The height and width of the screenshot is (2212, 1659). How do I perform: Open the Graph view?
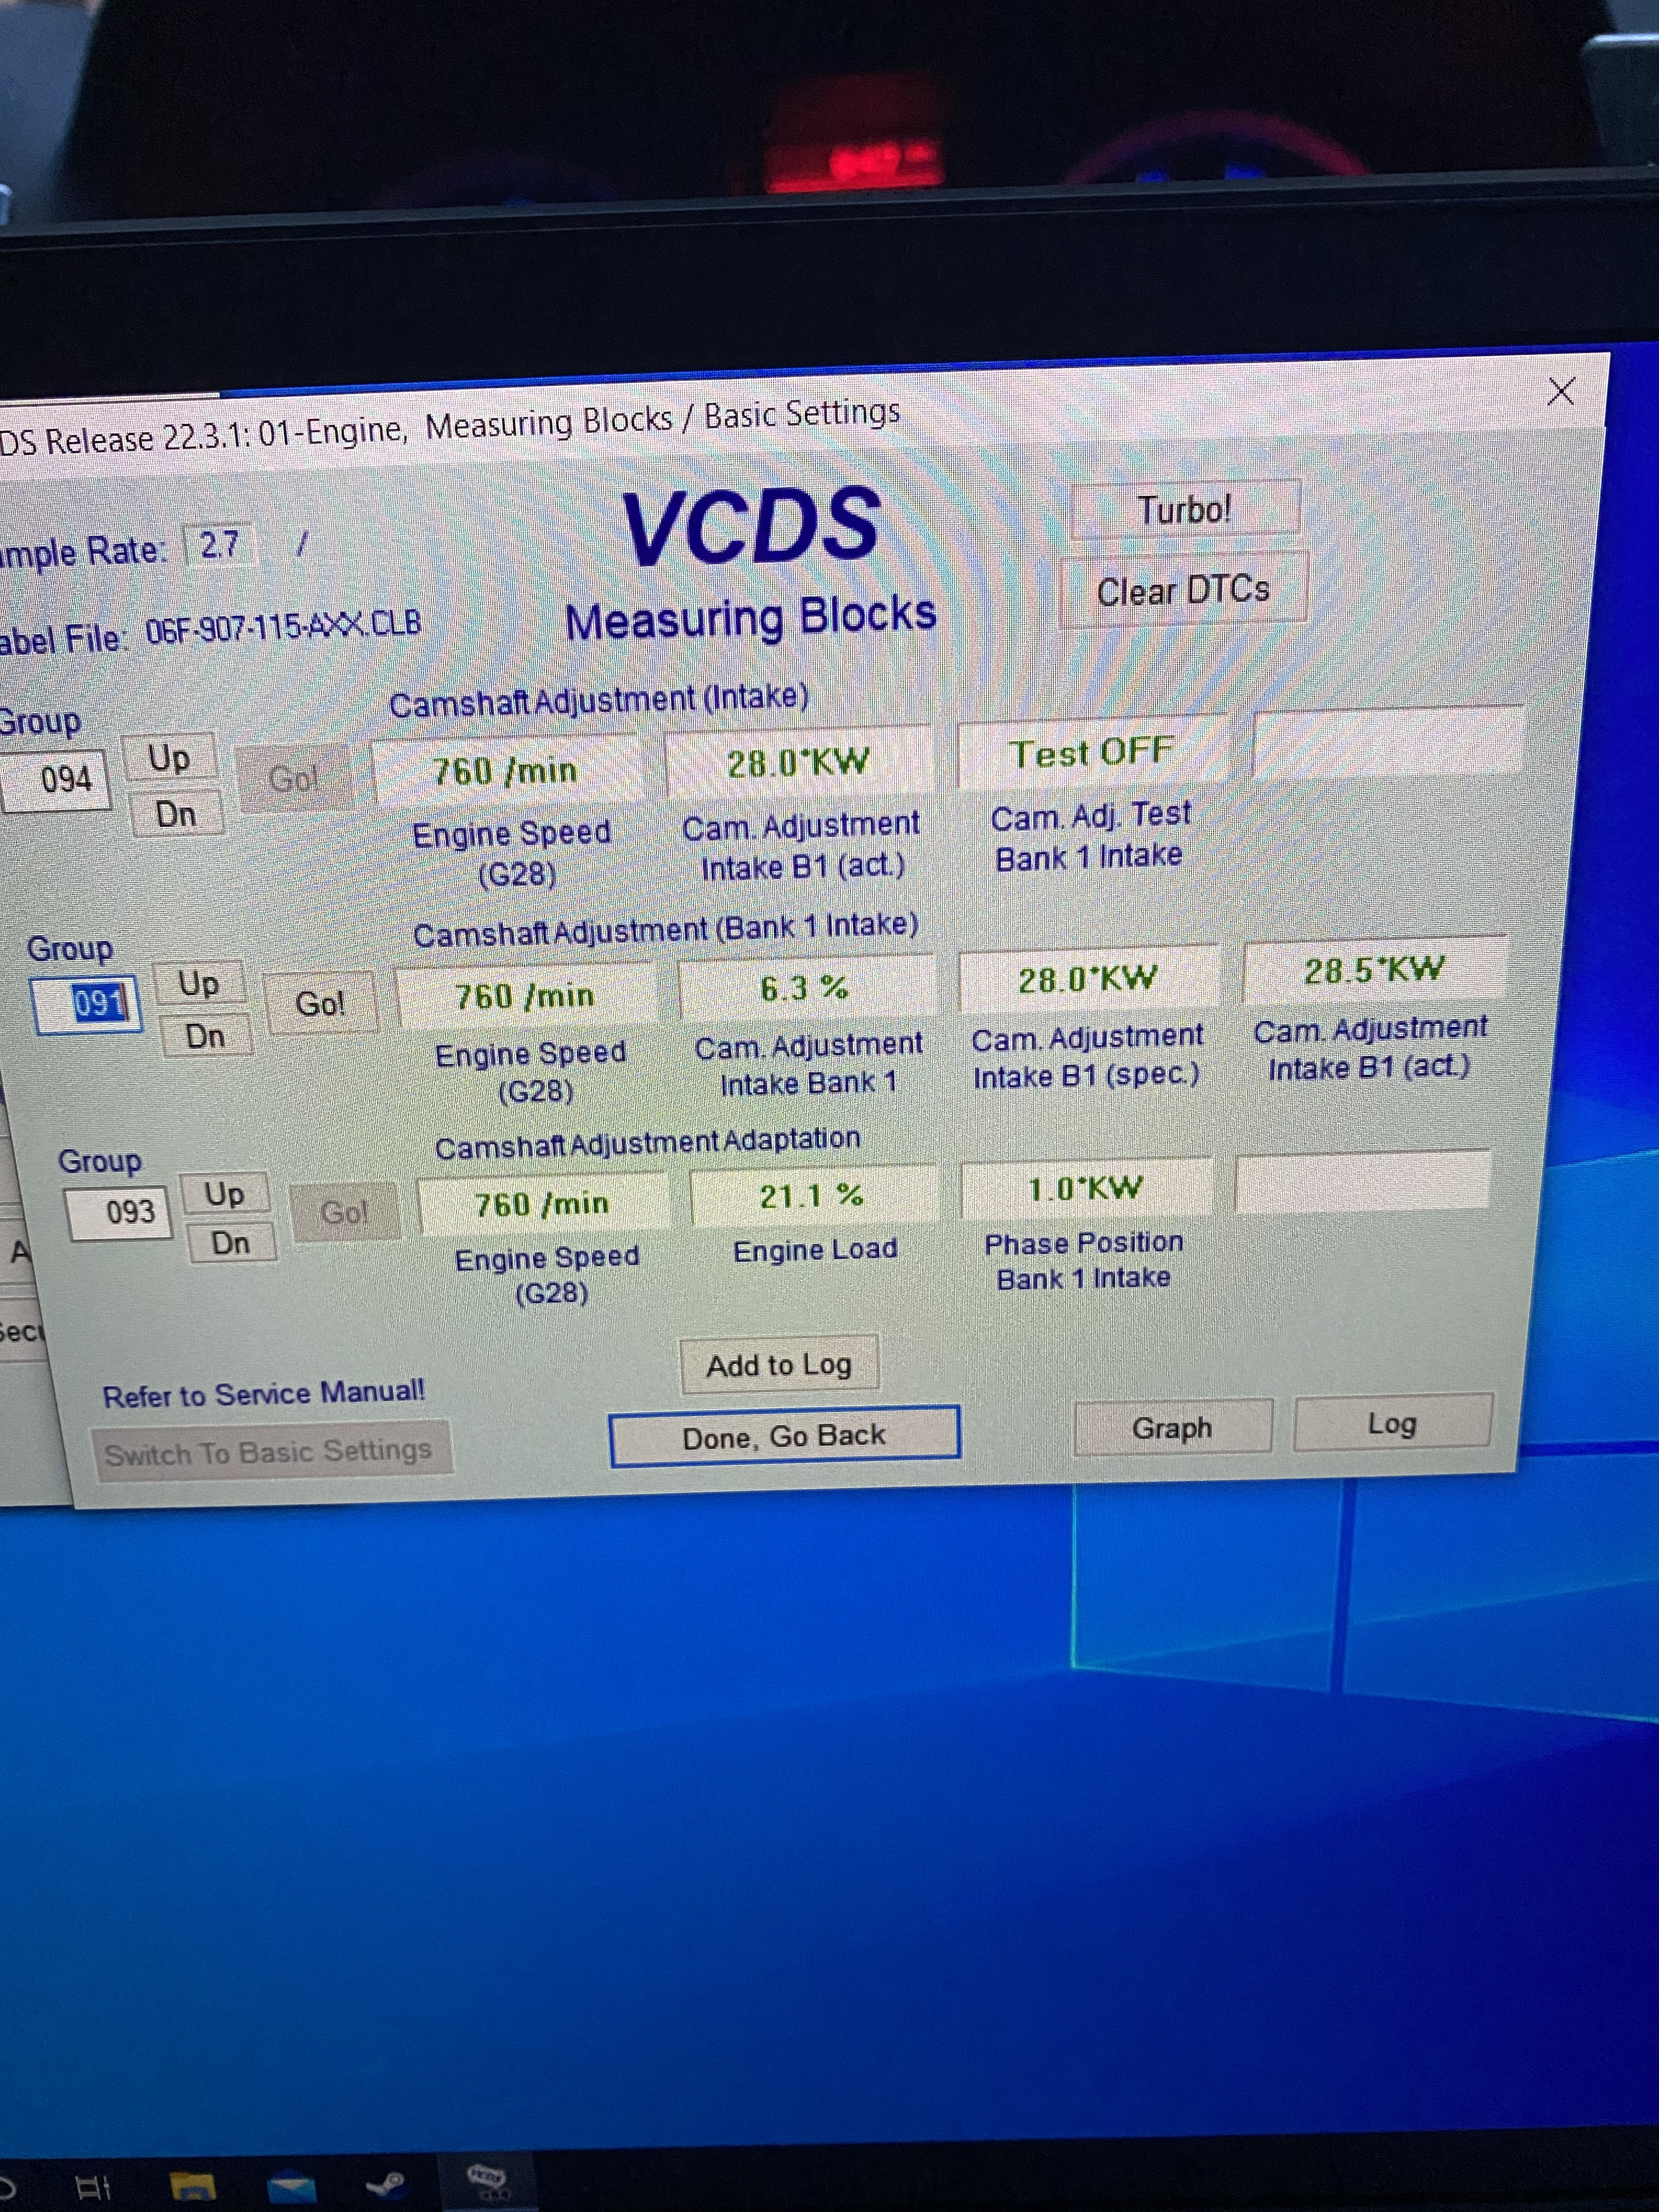(1172, 1427)
